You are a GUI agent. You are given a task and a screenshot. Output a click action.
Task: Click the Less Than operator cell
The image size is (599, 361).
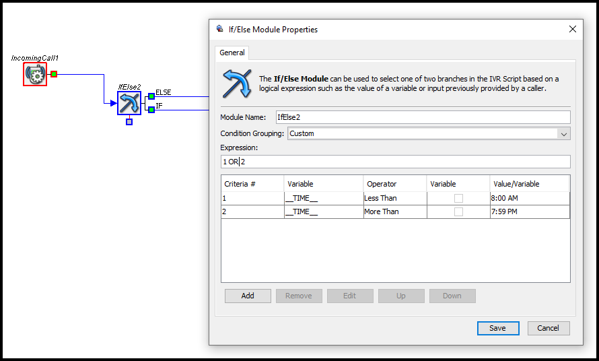click(x=395, y=198)
